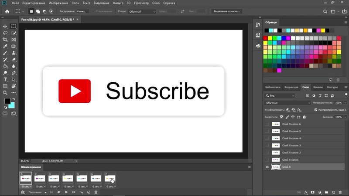Click the Растушевка input field
Screen dimensions: 349x196
[x=82, y=11]
